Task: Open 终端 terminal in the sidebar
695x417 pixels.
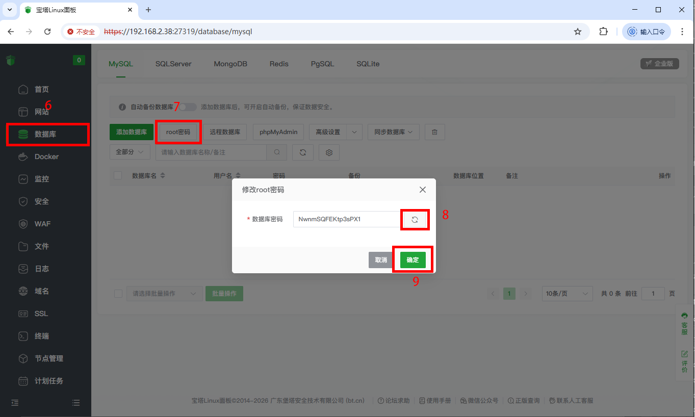Action: click(42, 336)
